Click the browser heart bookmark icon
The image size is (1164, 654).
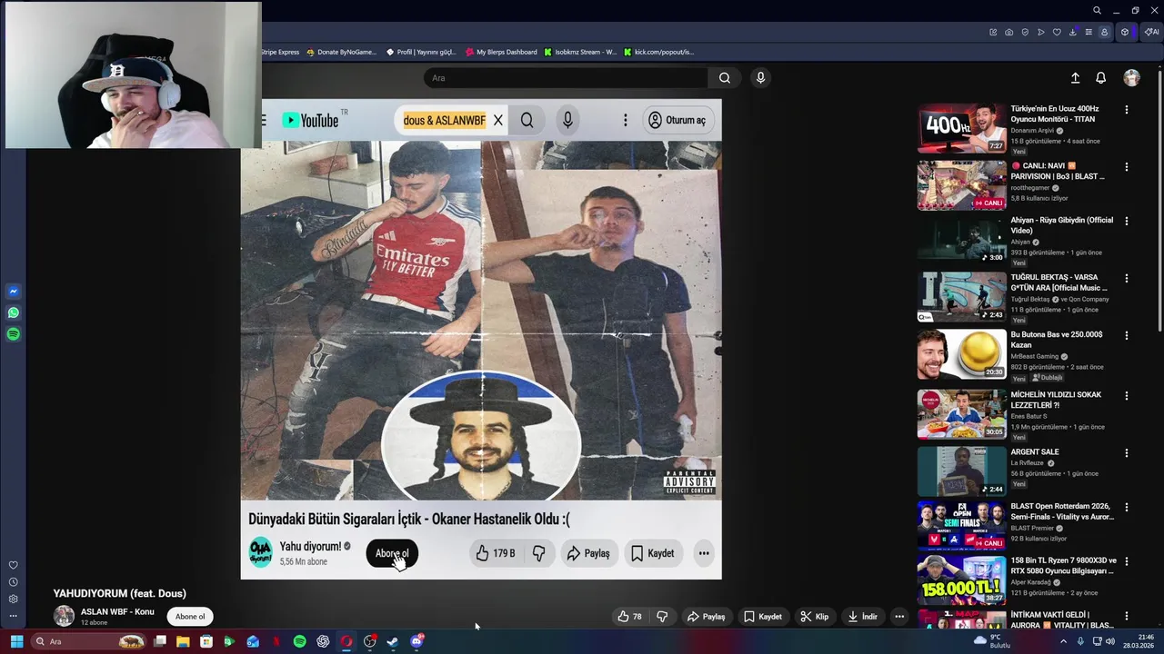click(1057, 32)
